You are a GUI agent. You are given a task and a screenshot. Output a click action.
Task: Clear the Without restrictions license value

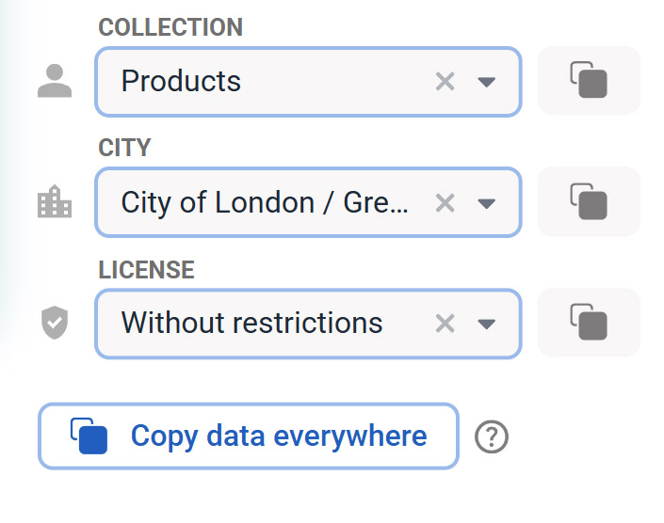445,324
